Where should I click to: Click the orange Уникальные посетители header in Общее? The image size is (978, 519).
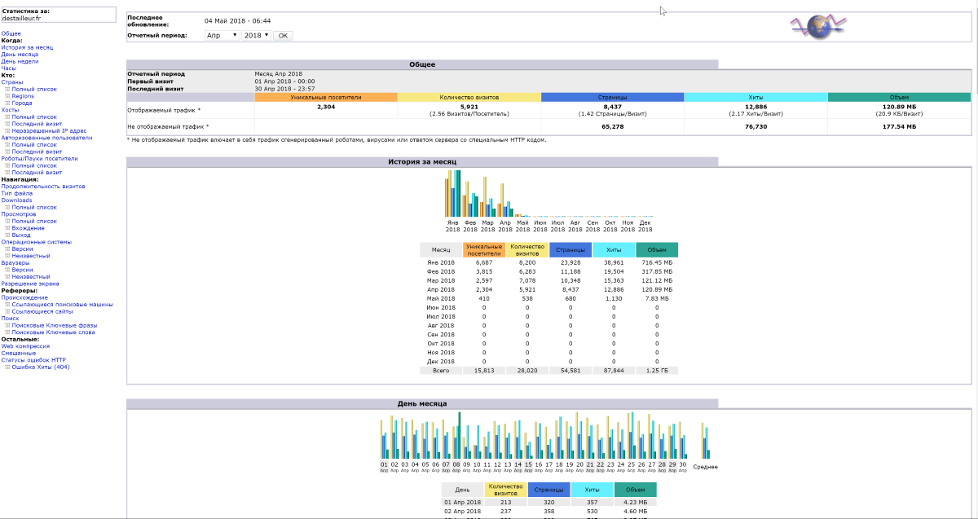coord(326,98)
